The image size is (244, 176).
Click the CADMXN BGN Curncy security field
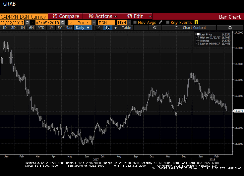pyautogui.click(x=23, y=16)
